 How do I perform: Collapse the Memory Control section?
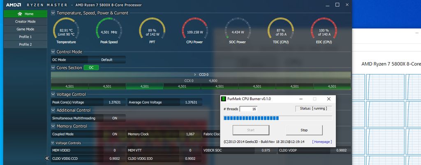[x=53, y=126]
